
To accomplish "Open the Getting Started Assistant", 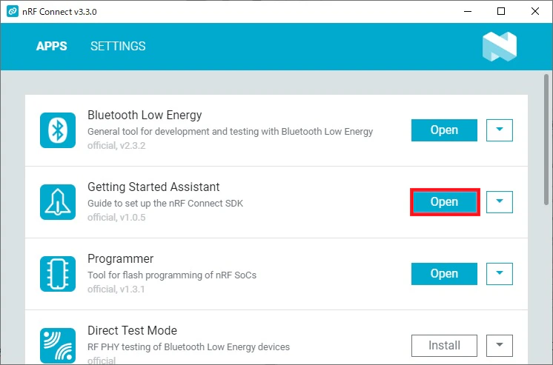I will (444, 202).
